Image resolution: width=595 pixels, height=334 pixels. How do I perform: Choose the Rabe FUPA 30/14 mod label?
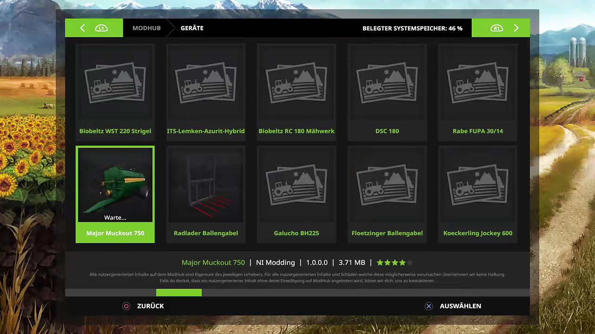pyautogui.click(x=478, y=131)
